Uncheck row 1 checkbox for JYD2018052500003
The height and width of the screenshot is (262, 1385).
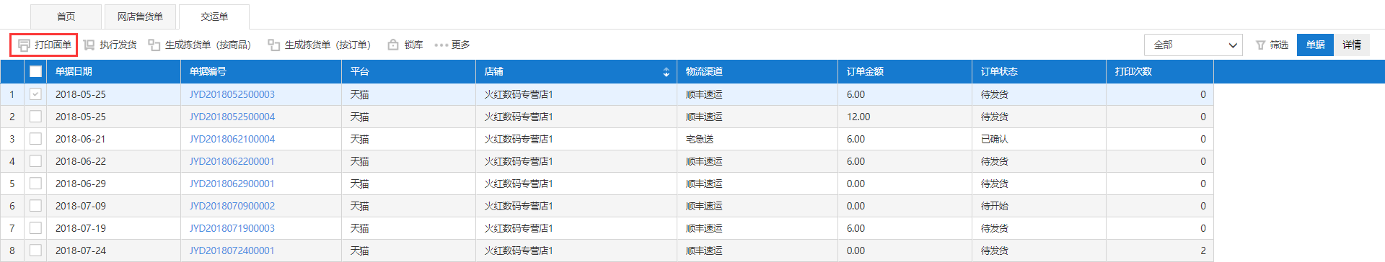(35, 94)
